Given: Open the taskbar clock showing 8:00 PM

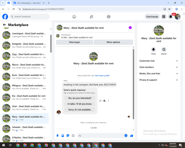Looking at the screenshot, I should (172, 145).
